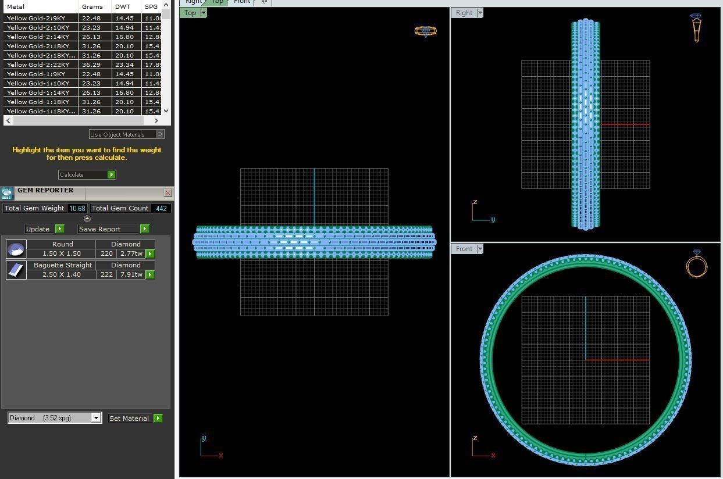
Task: Click Total Gem Weight value 10.68
Action: (x=77, y=208)
